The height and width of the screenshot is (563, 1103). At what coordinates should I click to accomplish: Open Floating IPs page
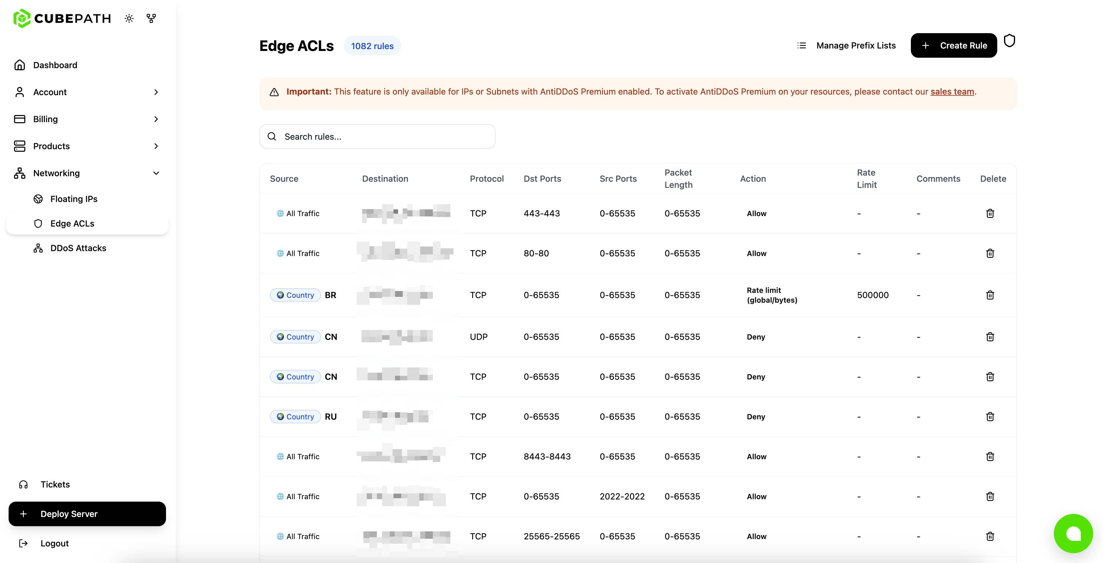tap(74, 199)
